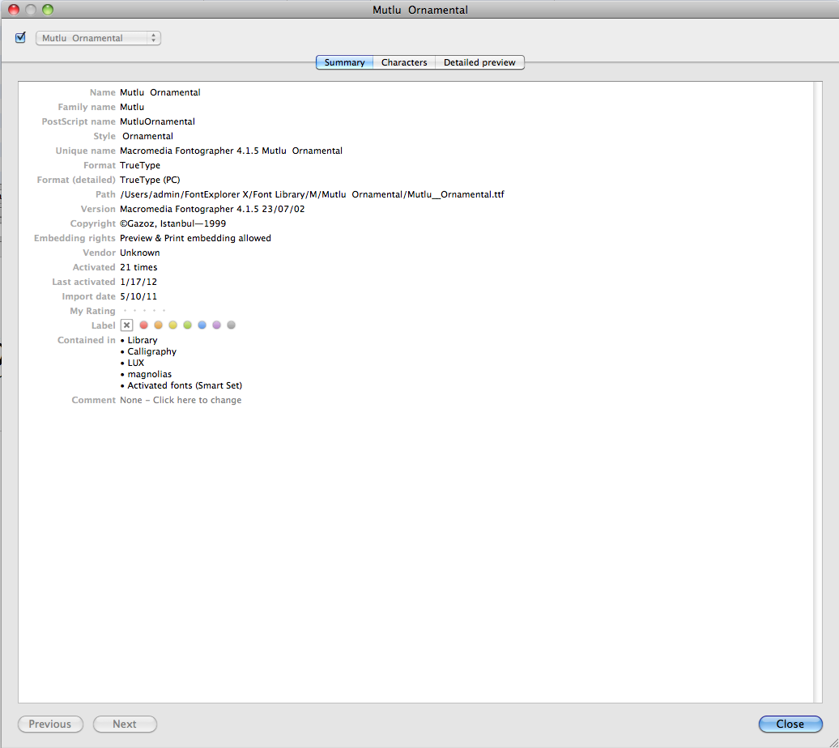This screenshot has height=748, width=839.
Task: Click the Next button
Action: pyautogui.click(x=125, y=724)
